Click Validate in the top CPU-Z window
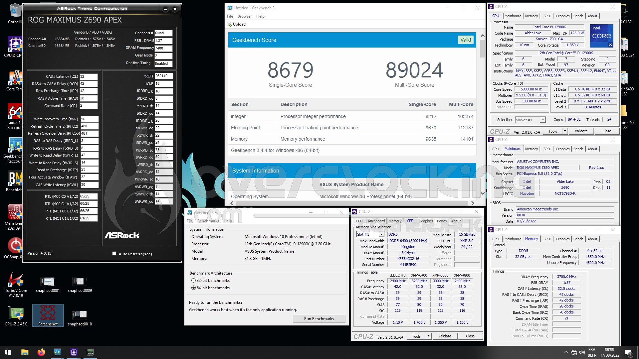The height and width of the screenshot is (359, 639). point(581,131)
